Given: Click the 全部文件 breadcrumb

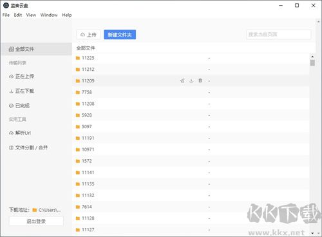Looking at the screenshot, I should tap(86, 48).
